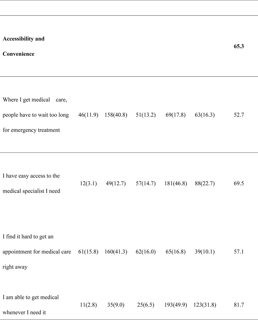Viewport: 258px width, 320px height.
Task: Click the cell showing 46(11.9)
Action: [88, 115]
